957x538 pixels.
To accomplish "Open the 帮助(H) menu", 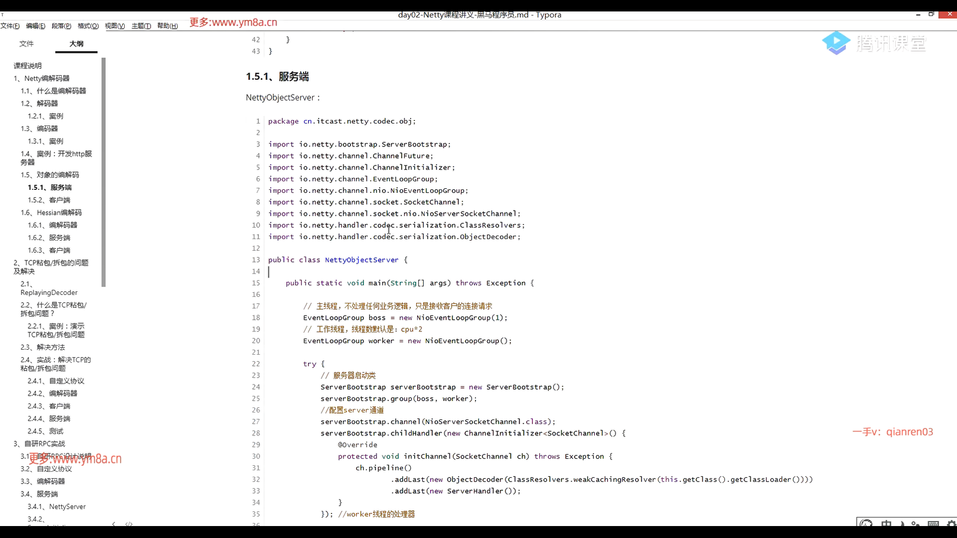I will point(167,26).
